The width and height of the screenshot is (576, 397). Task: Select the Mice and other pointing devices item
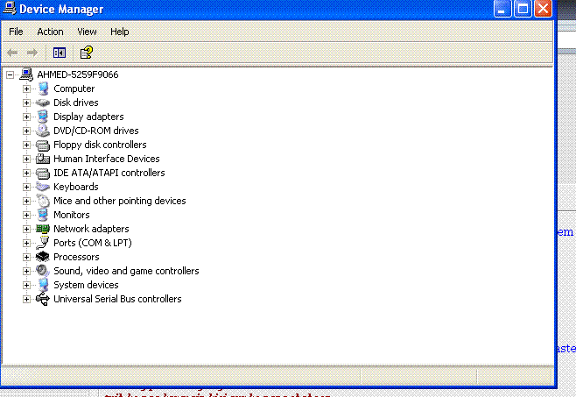coord(119,201)
